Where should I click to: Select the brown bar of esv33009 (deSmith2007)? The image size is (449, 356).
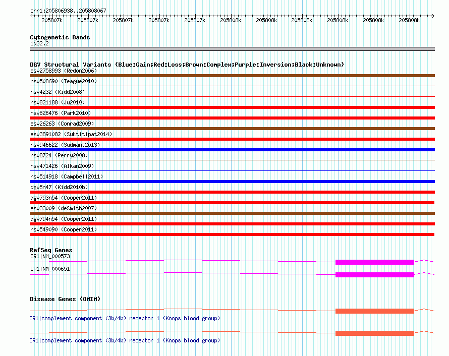coord(232,213)
